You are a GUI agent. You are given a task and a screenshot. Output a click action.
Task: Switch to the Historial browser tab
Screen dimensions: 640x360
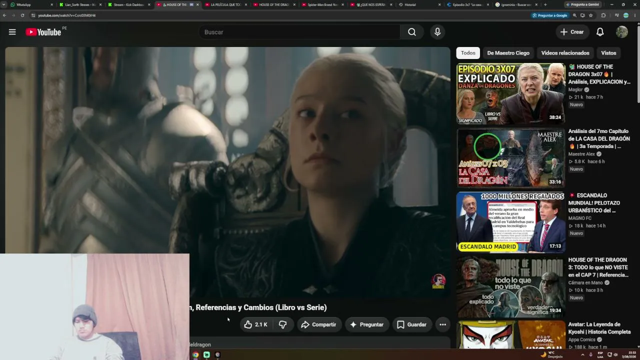419,4
